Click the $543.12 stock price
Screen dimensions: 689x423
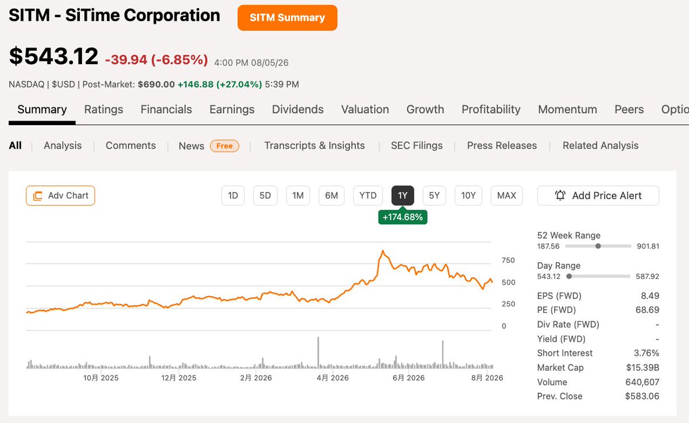coord(53,56)
